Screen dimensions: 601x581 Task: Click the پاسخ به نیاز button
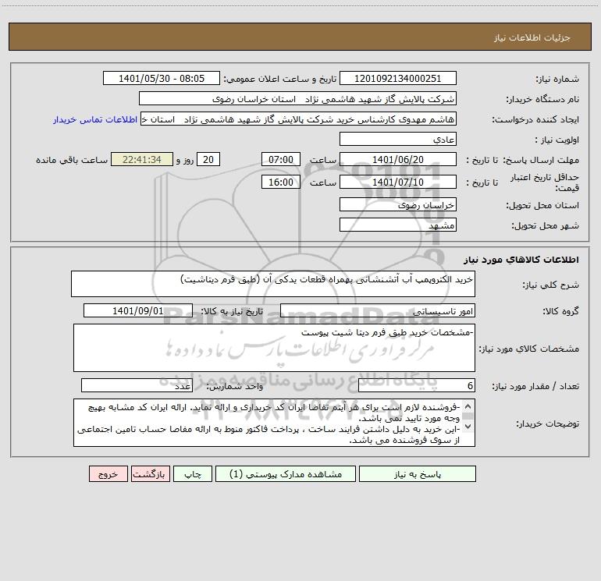(x=418, y=474)
